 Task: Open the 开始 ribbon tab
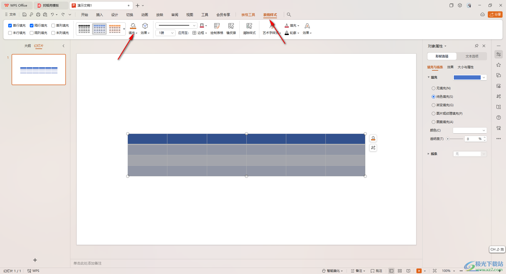point(85,15)
